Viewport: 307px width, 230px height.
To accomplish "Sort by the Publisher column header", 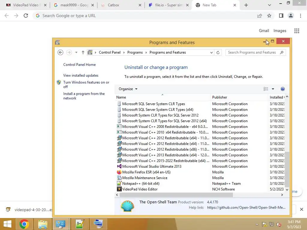I will pos(239,97).
